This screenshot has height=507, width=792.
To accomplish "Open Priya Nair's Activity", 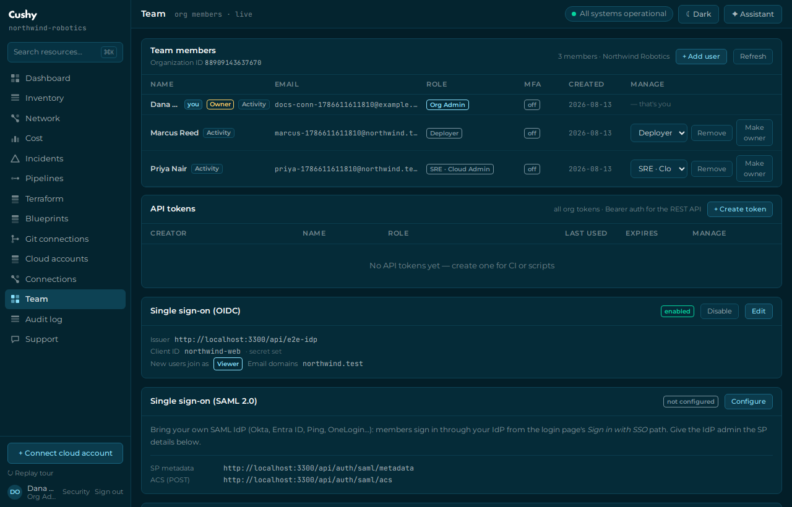I will tap(207, 169).
